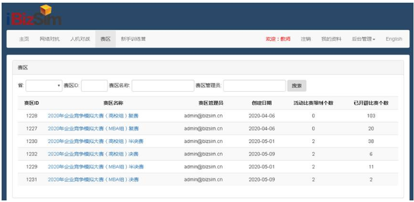Image resolution: width=414 pixels, height=202 pixels.
Task: Click the 搜索 search button
Action: 297,86
